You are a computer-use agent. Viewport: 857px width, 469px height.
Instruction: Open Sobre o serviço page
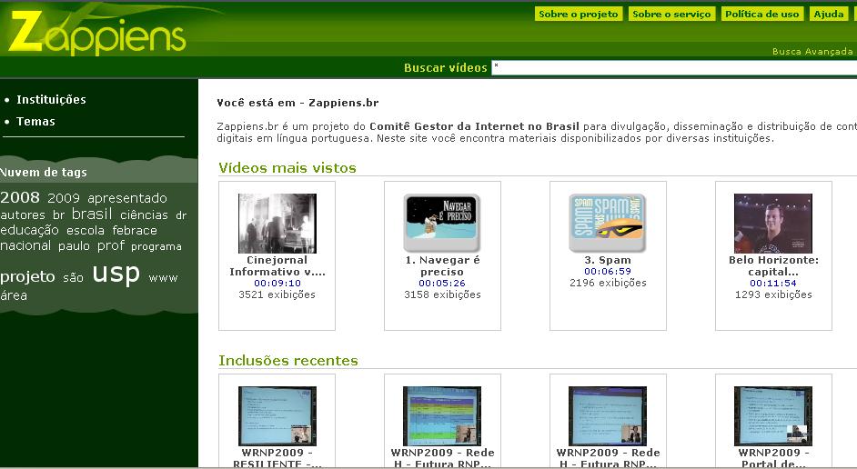(671, 15)
